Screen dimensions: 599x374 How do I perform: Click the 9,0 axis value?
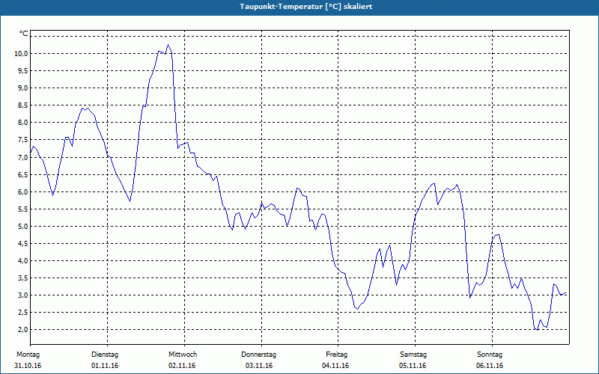pos(22,88)
